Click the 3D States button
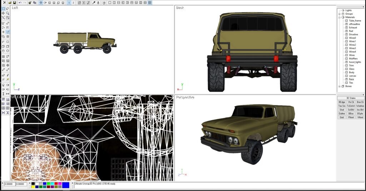The height and width of the screenshot is (191, 366). pyautogui.click(x=351, y=98)
